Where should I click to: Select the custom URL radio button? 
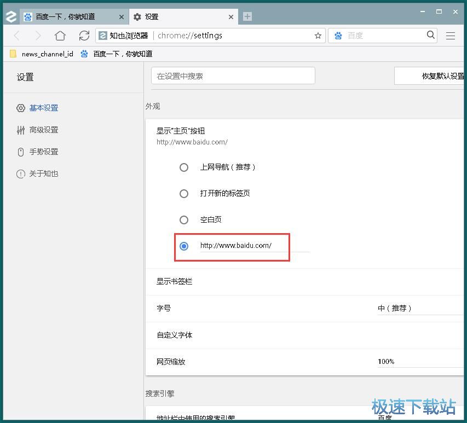tap(184, 246)
